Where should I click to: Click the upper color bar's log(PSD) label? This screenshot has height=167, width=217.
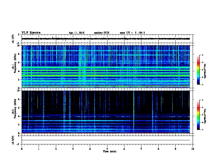coord(205,71)
